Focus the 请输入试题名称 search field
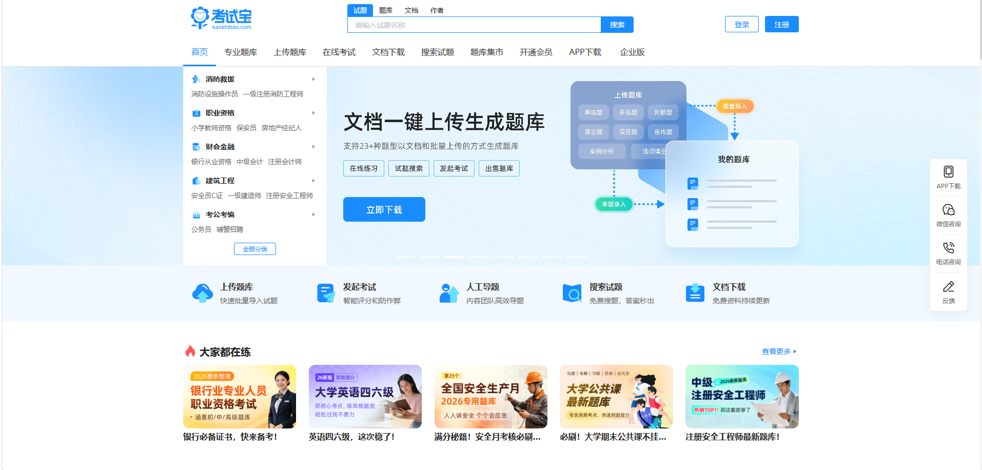Image resolution: width=982 pixels, height=470 pixels. coord(474,25)
